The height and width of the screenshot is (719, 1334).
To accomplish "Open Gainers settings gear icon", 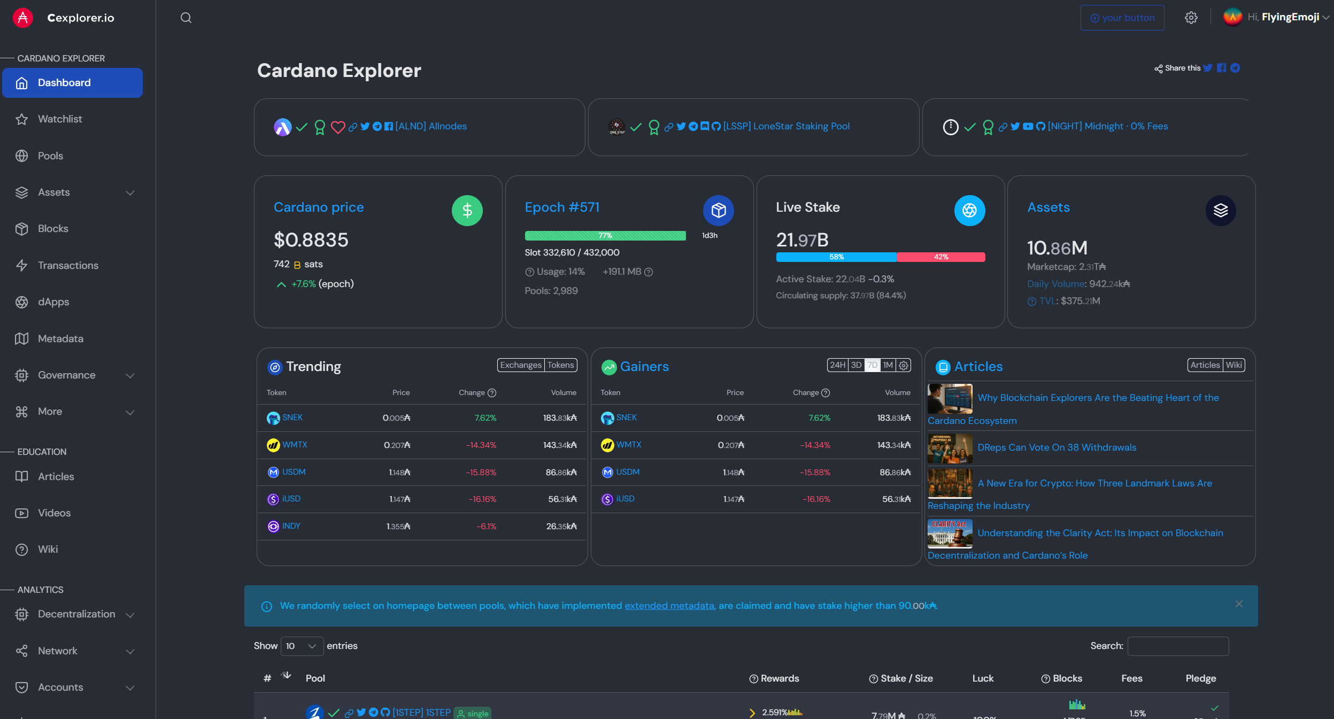I will [x=904, y=365].
